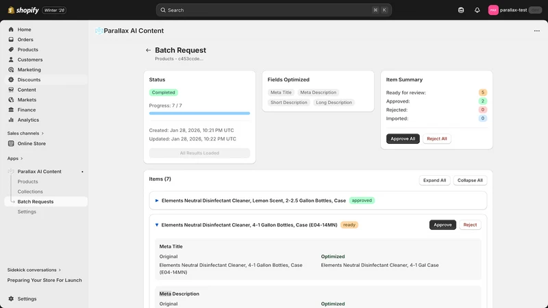Click the back arrow beside Batch Request

pos(148,50)
